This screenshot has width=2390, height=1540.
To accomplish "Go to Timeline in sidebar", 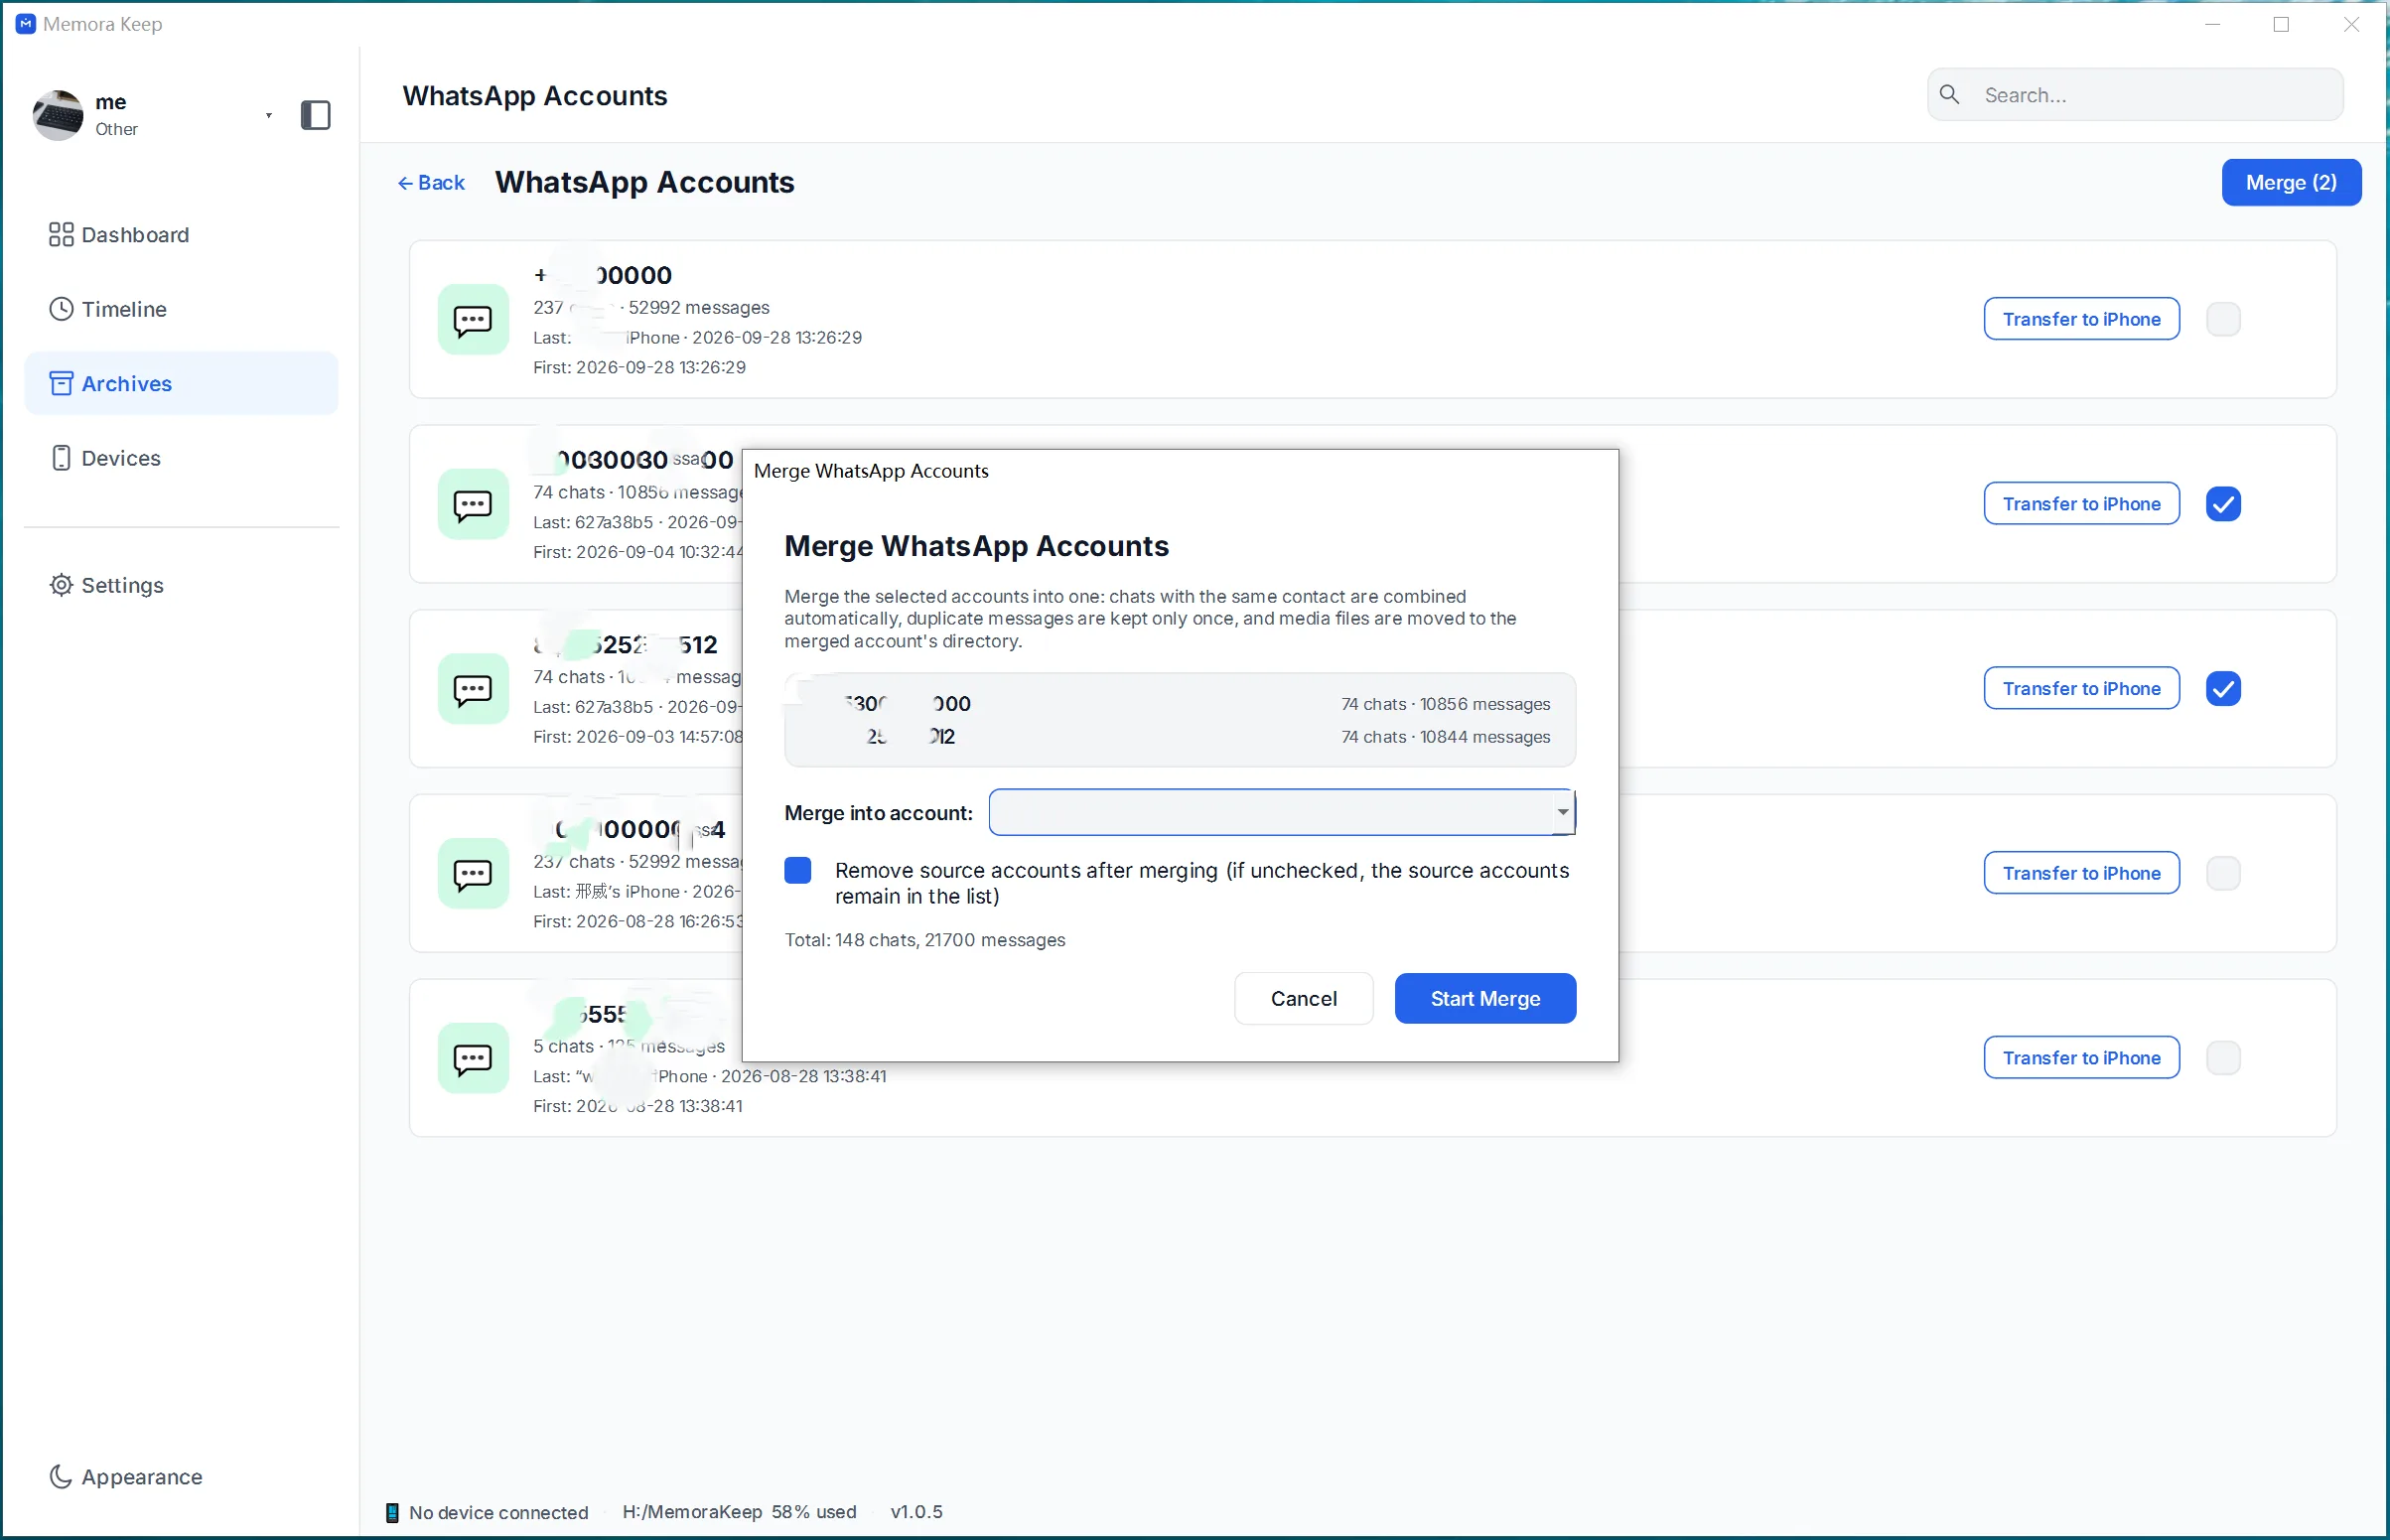I will pyautogui.click(x=181, y=309).
